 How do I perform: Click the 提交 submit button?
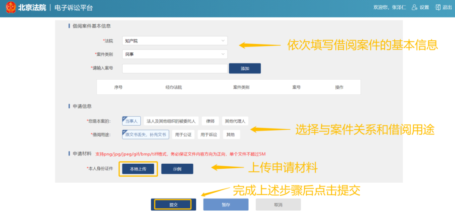click(x=173, y=204)
